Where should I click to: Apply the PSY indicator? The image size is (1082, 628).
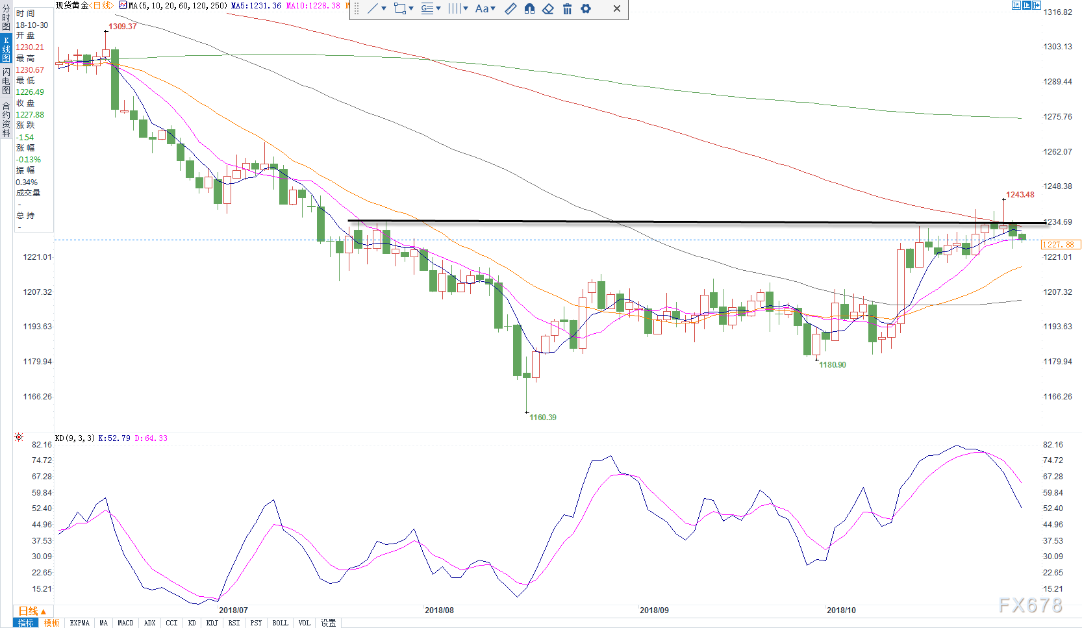point(257,623)
